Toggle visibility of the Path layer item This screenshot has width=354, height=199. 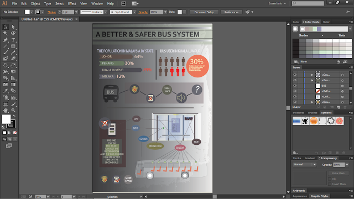295,91
